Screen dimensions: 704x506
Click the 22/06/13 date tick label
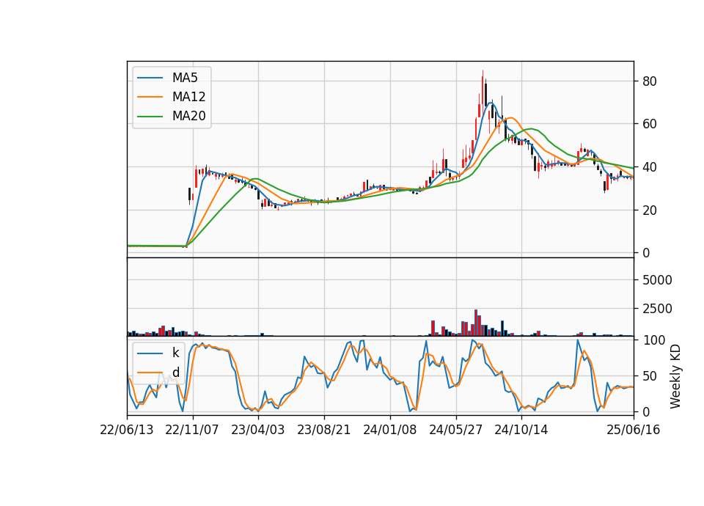(x=127, y=430)
